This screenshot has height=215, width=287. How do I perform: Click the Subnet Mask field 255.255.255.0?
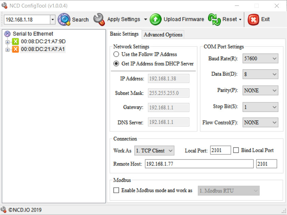[168, 93]
